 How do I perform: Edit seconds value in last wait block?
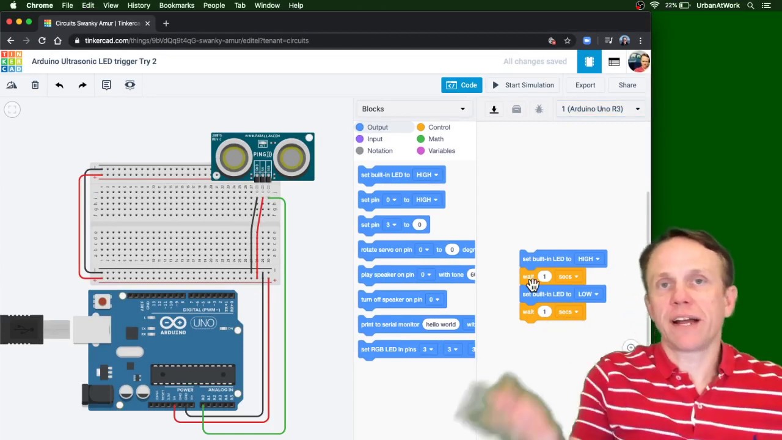point(544,312)
